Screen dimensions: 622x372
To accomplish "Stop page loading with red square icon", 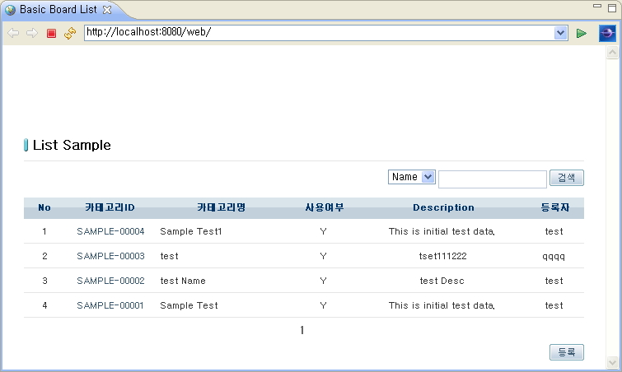I will (51, 33).
